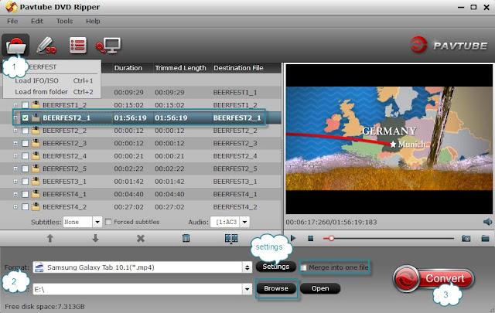The height and width of the screenshot is (313, 495).
Task: Check the BEERFEST2_3 checkbox
Action: 26,143
